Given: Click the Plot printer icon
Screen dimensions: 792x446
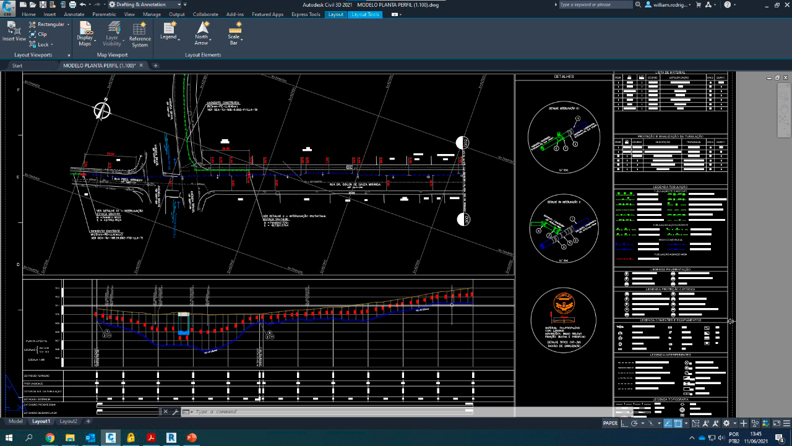Looking at the screenshot, I should [x=72, y=4].
